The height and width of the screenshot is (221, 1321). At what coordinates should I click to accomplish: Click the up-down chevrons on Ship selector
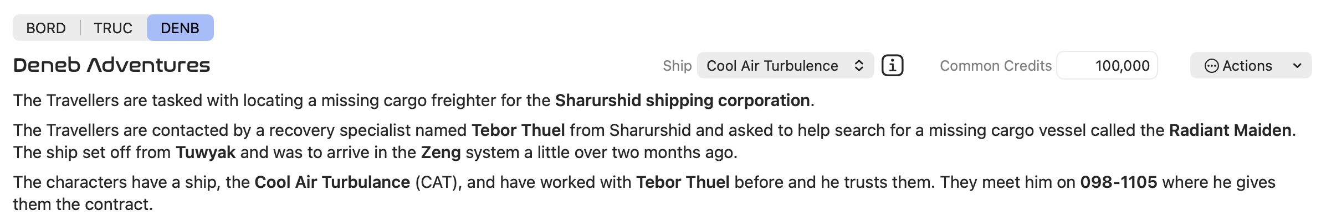858,66
